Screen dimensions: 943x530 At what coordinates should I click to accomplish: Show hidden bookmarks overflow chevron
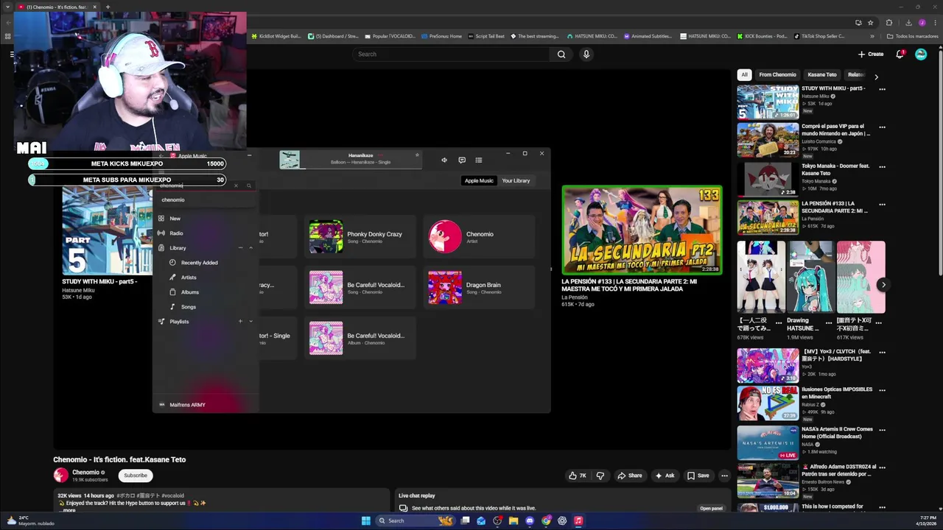pos(872,36)
